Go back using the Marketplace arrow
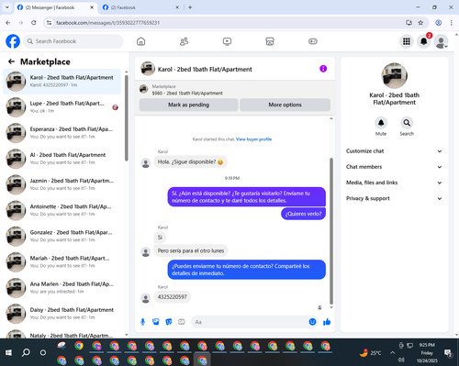The height and width of the screenshot is (366, 459). click(11, 61)
